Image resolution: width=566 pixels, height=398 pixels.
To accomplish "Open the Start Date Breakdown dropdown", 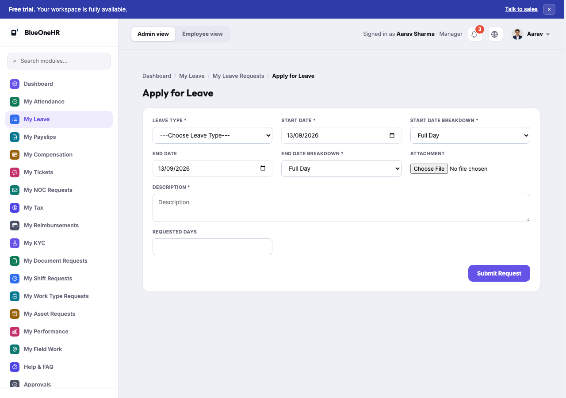I will pyautogui.click(x=470, y=135).
